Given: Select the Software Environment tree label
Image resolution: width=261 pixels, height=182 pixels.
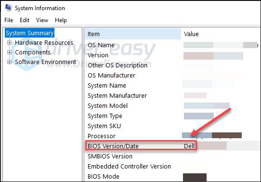Looking at the screenshot, I should [45, 62].
